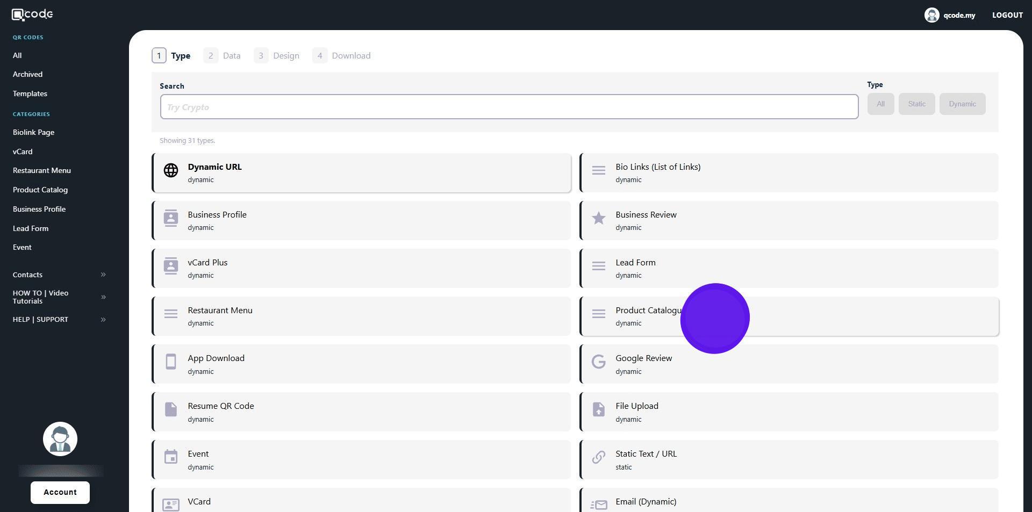Focus the Search types input field

point(508,107)
